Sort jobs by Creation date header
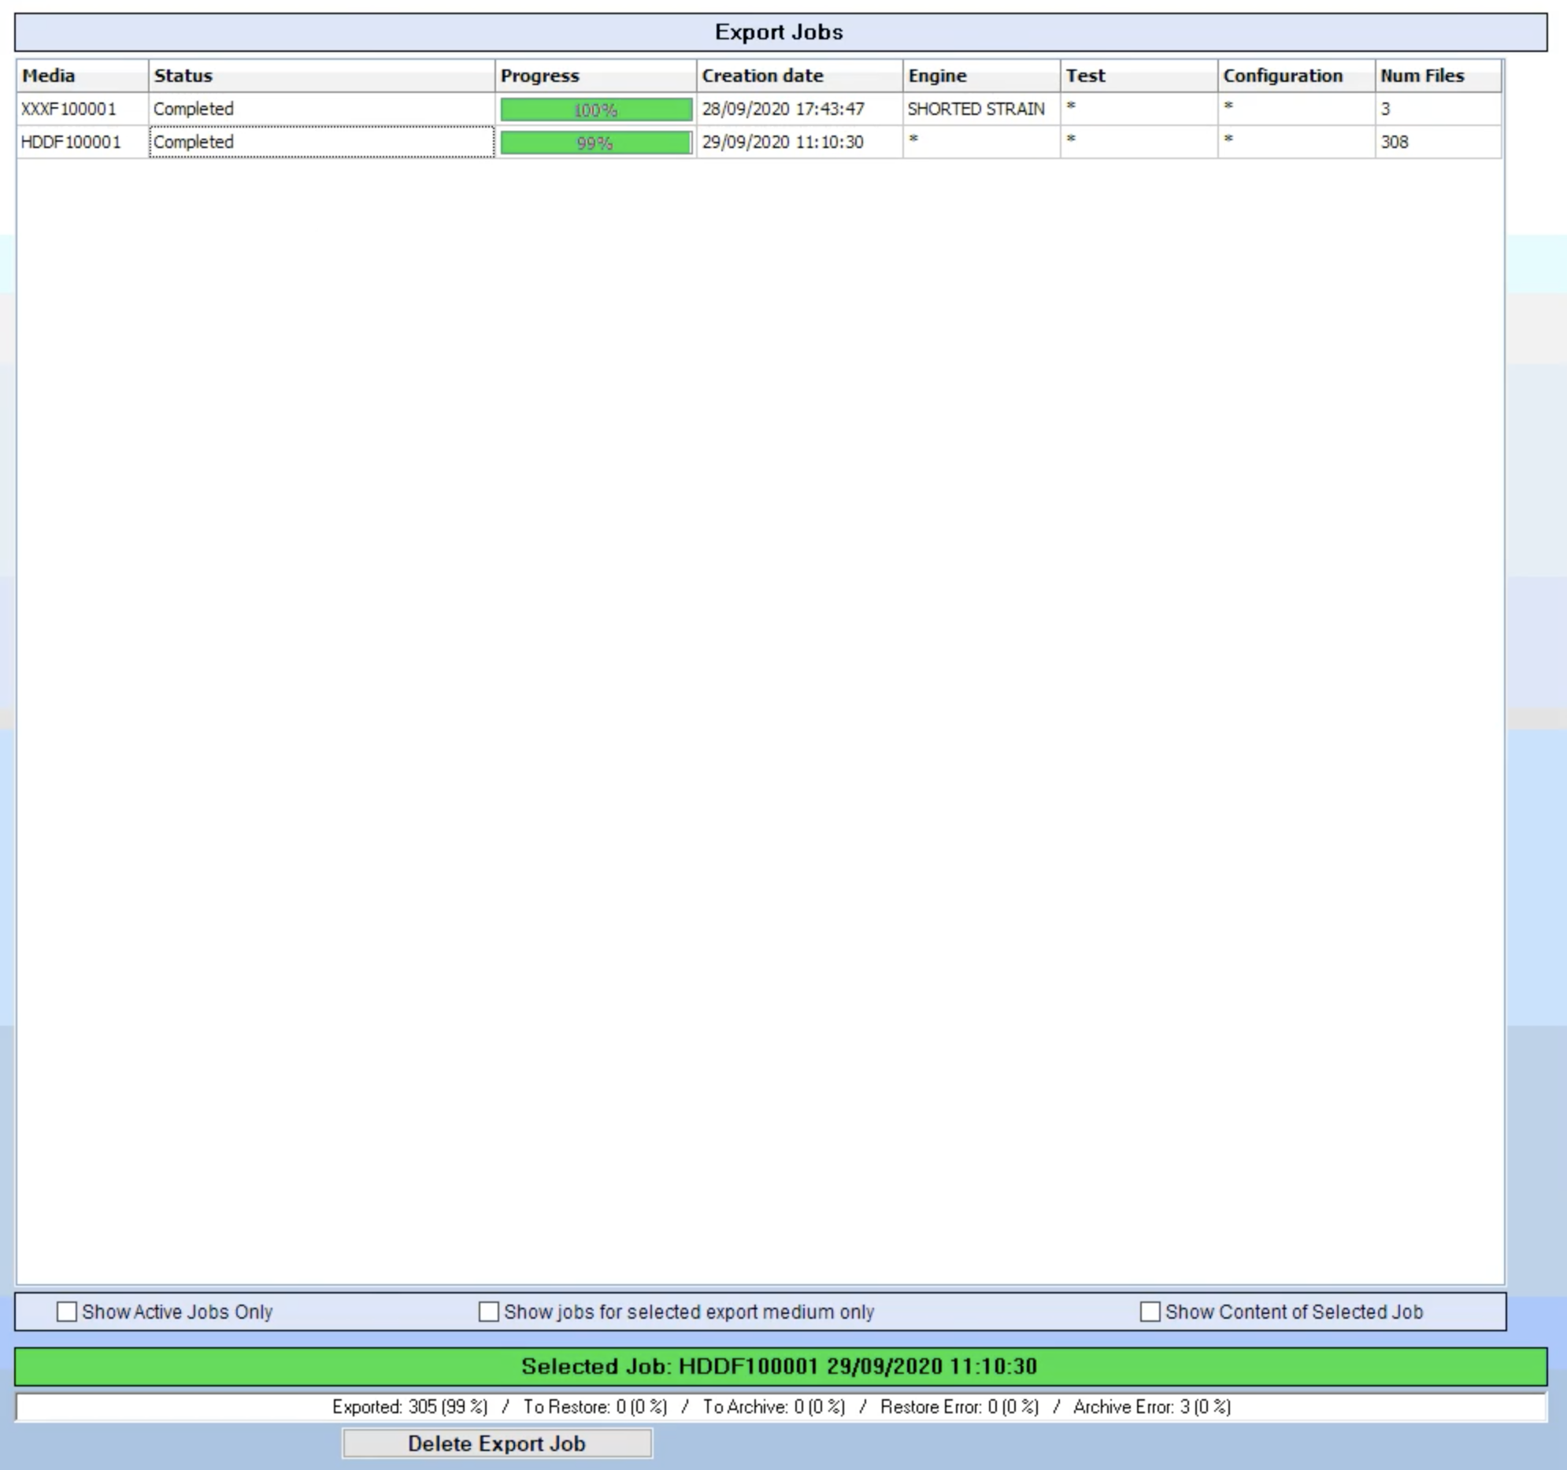The width and height of the screenshot is (1567, 1470). (798, 76)
